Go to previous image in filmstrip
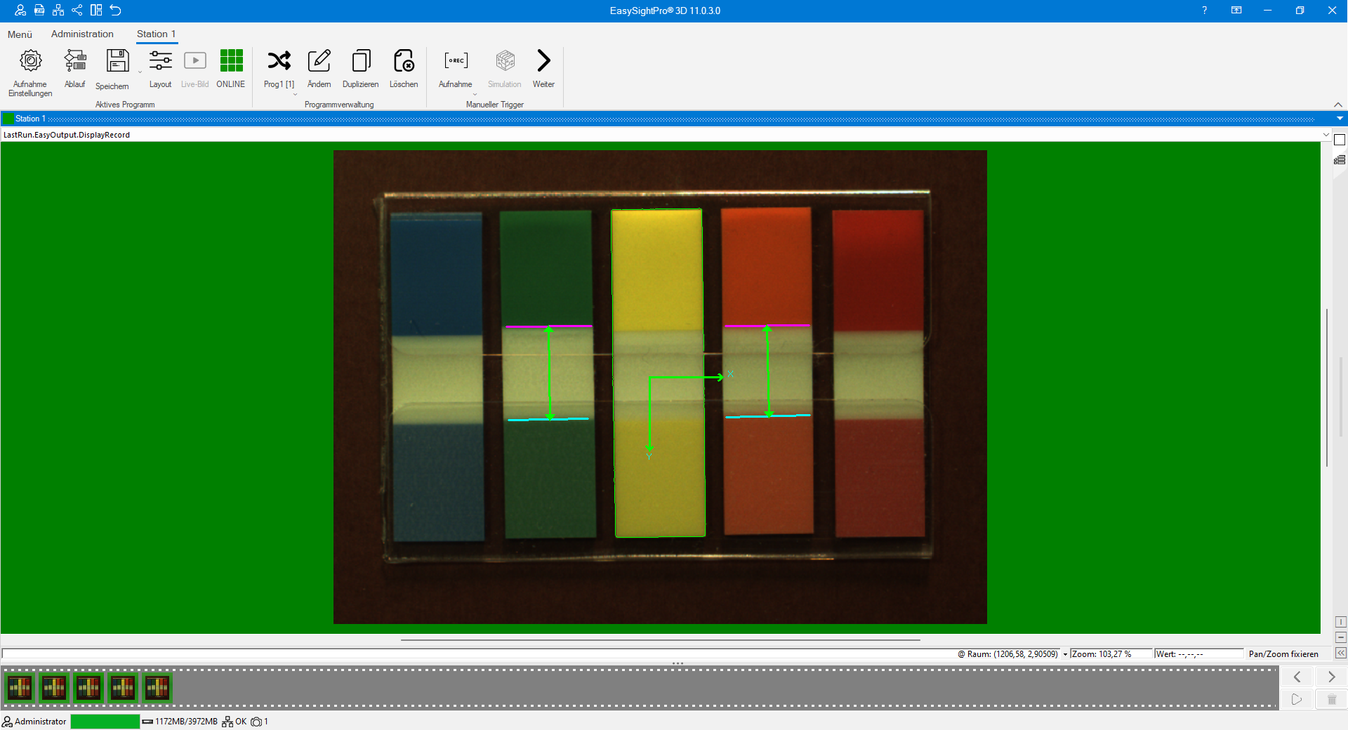The height and width of the screenshot is (730, 1348). pyautogui.click(x=1297, y=677)
